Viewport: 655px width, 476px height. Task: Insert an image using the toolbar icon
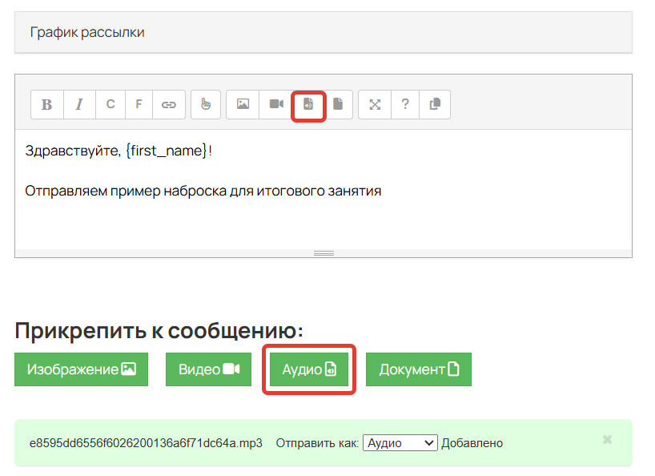pos(242,104)
